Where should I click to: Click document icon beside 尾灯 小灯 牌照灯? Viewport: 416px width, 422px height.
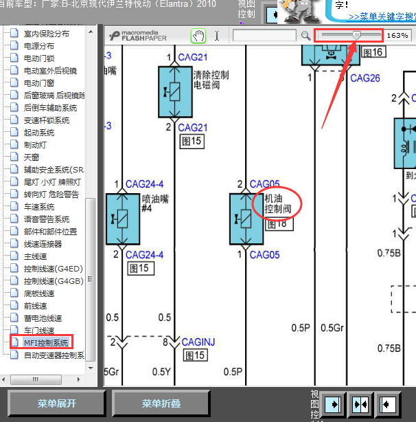pos(14,181)
